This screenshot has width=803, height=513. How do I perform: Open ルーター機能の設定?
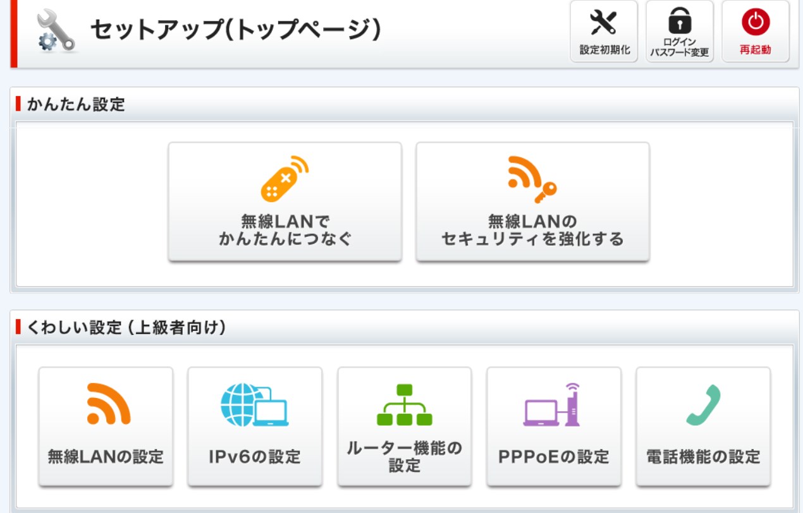(404, 426)
